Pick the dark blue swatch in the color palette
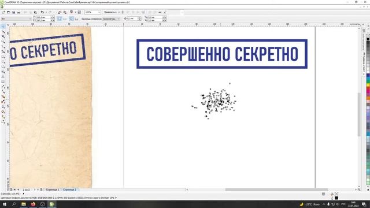The height and width of the screenshot is (208, 370). 368,75
